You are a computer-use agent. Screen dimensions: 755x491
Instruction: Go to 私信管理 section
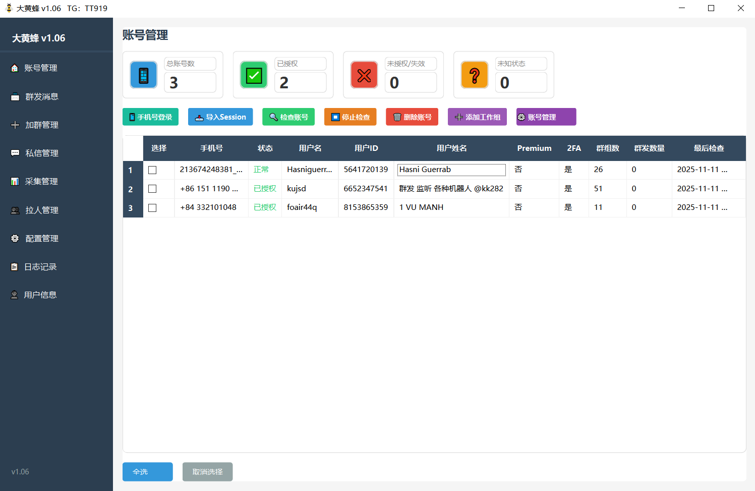[42, 153]
